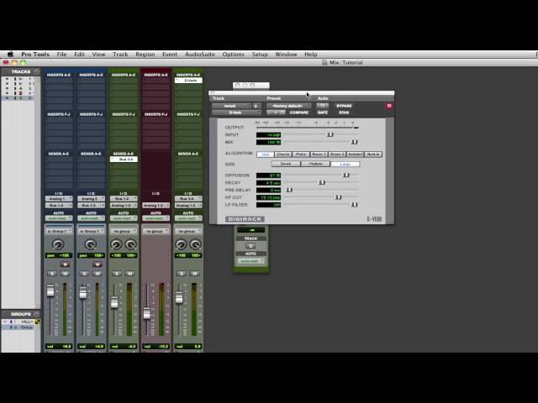
Task: Click the DECAY slider handle
Action: pos(322,183)
